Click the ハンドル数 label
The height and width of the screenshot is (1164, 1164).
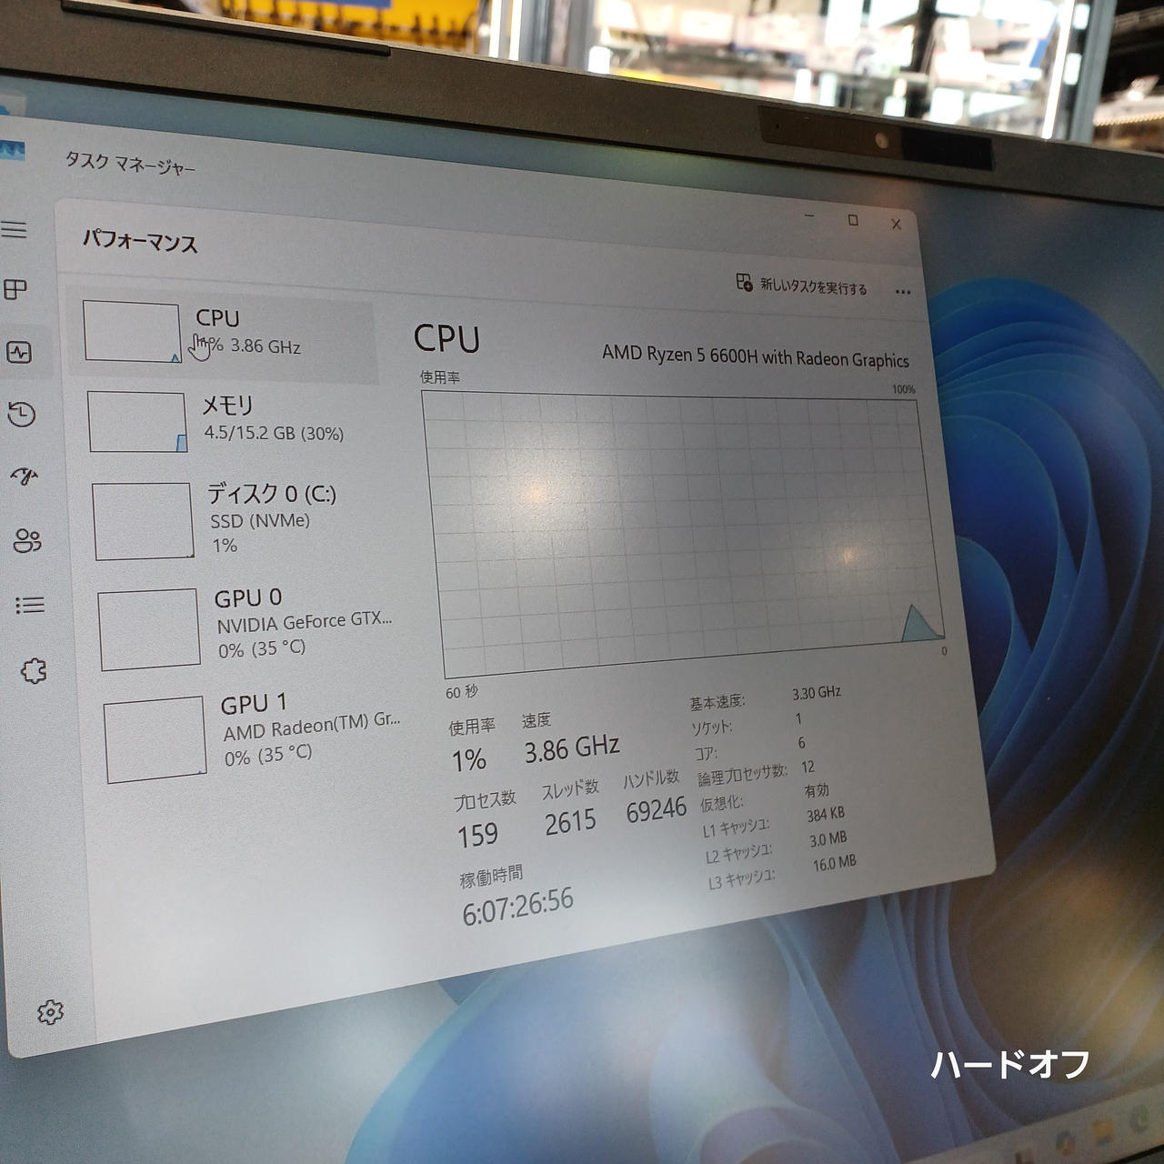click(x=651, y=778)
